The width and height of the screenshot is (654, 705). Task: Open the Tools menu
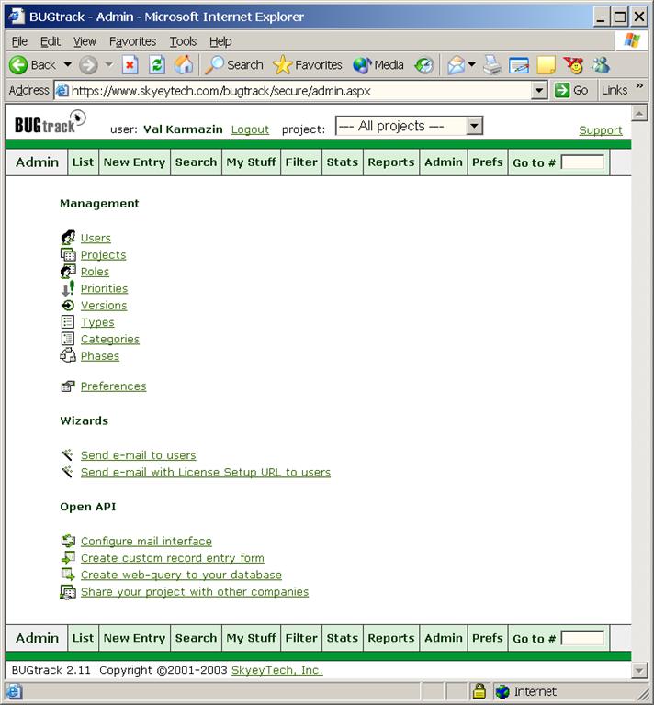183,41
